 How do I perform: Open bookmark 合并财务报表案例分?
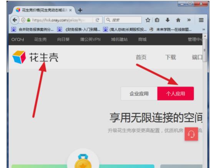coord(32,29)
